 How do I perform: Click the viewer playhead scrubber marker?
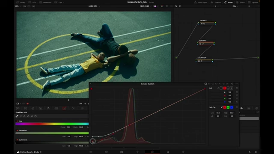pyautogui.click(x=68, y=100)
